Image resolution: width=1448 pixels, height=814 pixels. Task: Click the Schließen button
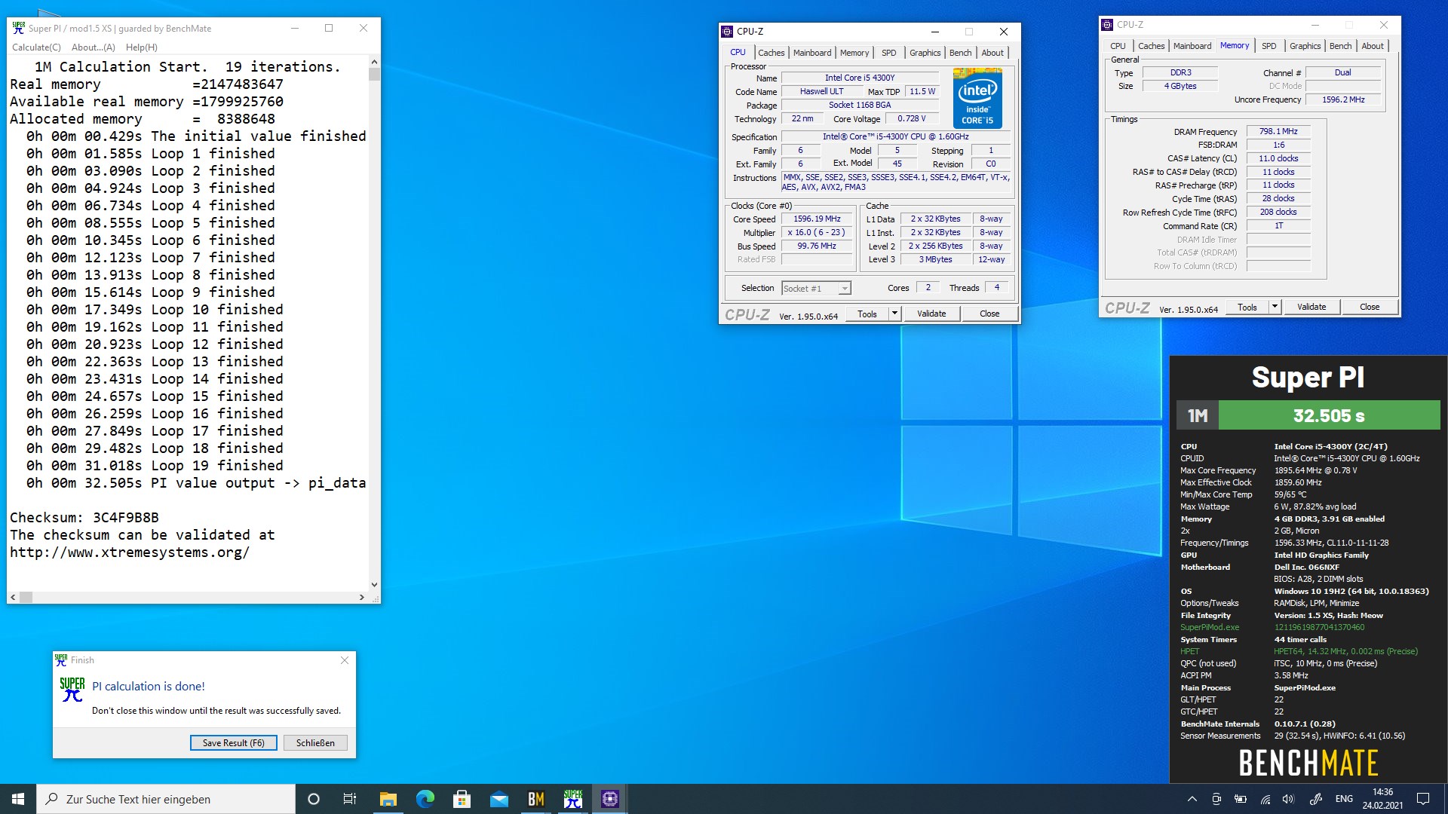pyautogui.click(x=315, y=743)
